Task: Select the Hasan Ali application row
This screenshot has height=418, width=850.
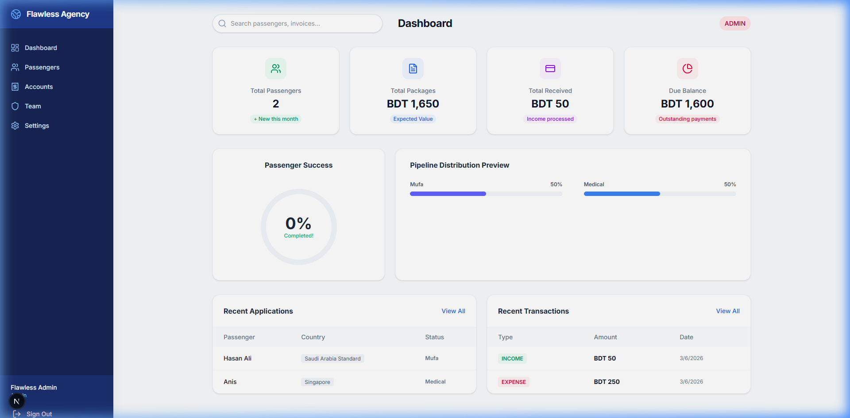Action: [344, 358]
